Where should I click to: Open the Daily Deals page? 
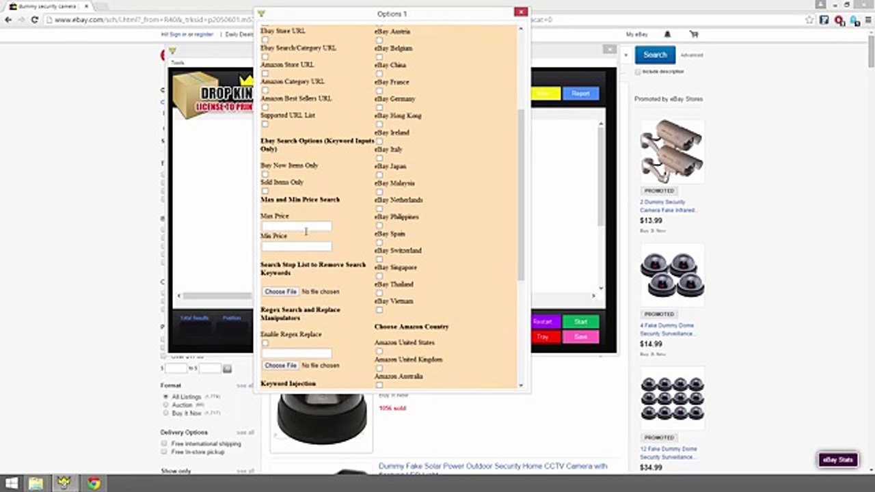238,34
